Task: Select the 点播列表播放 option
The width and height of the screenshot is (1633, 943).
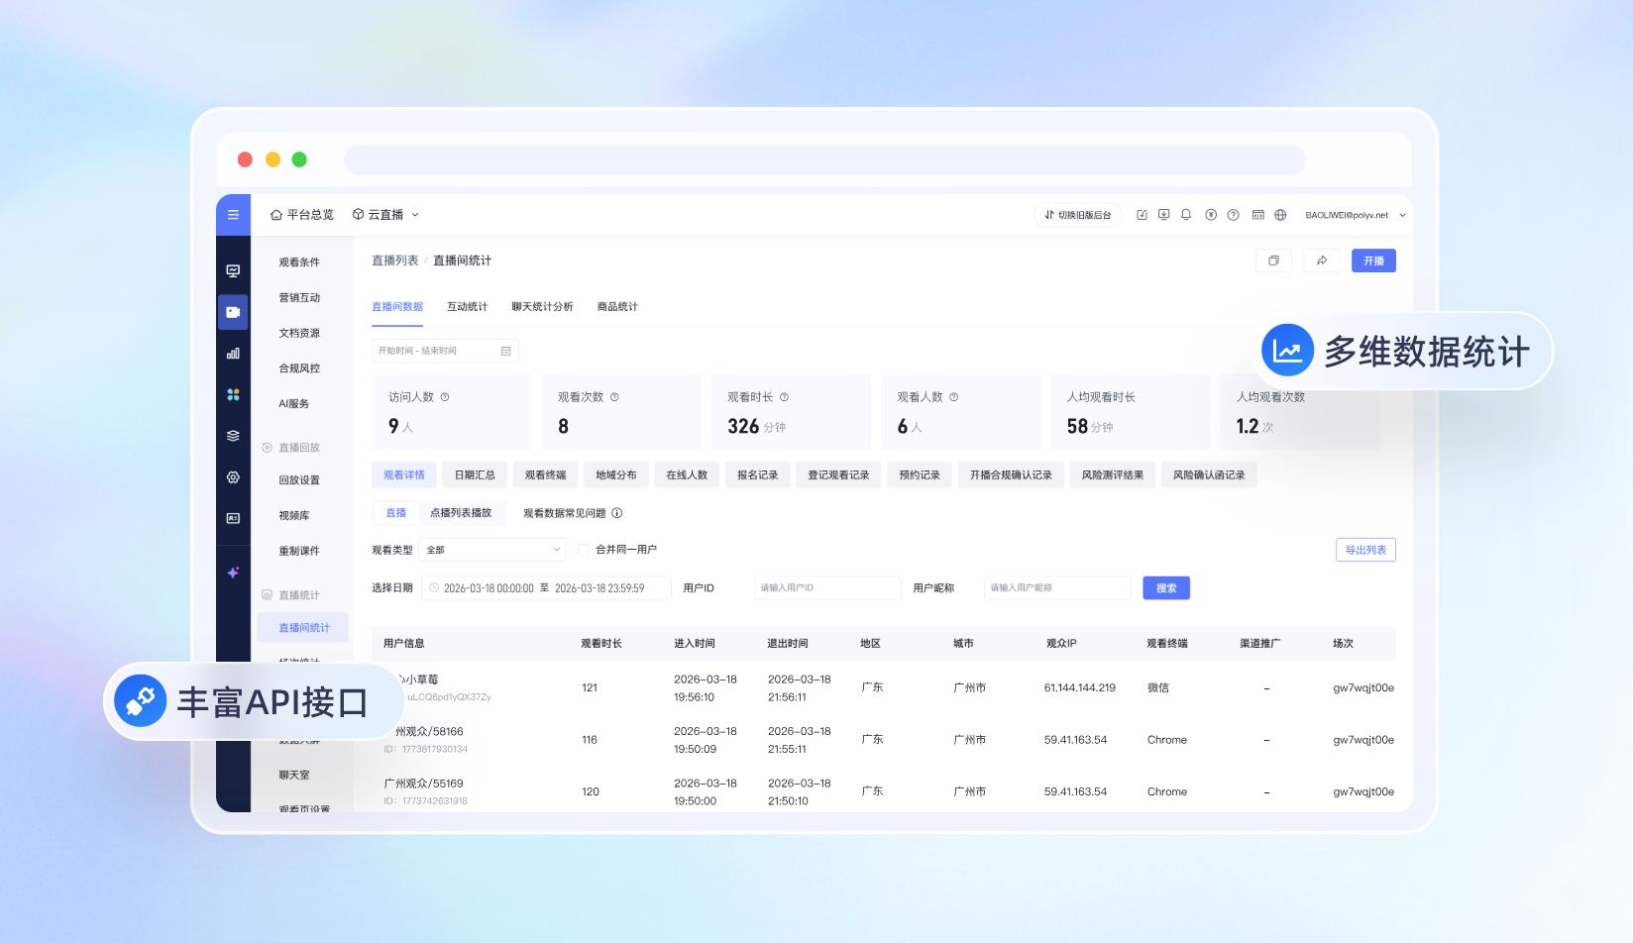Action: (x=462, y=513)
